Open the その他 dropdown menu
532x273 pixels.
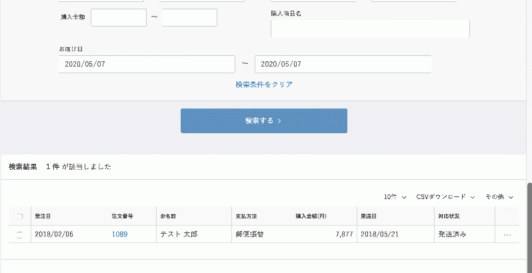tap(499, 197)
